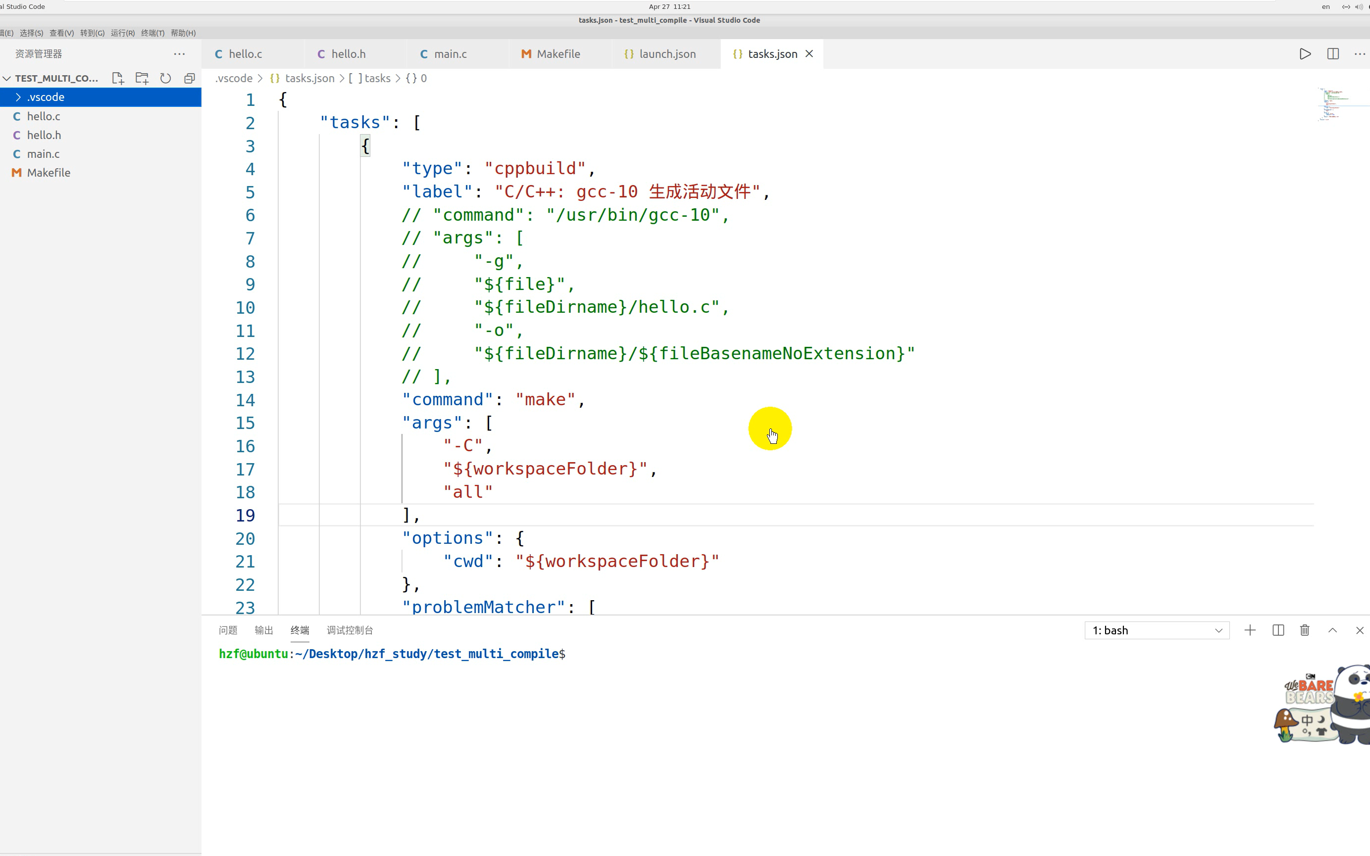
Task: Open main.c from the explorer
Action: coord(43,154)
